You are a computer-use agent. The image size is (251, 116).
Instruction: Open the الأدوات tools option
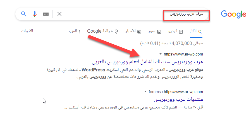pos(27,31)
